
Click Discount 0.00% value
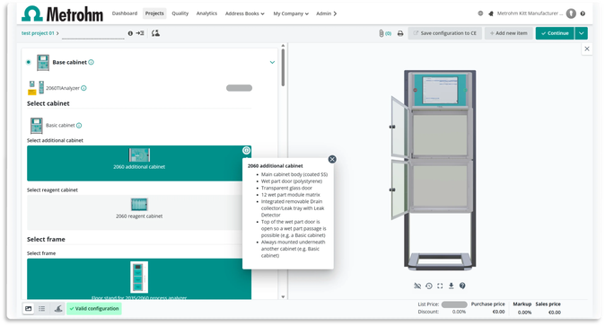pyautogui.click(x=459, y=312)
